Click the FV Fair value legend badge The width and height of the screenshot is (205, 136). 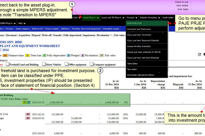102,55
